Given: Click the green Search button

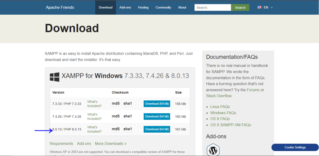Looking at the screenshot, I should click(240, 7).
